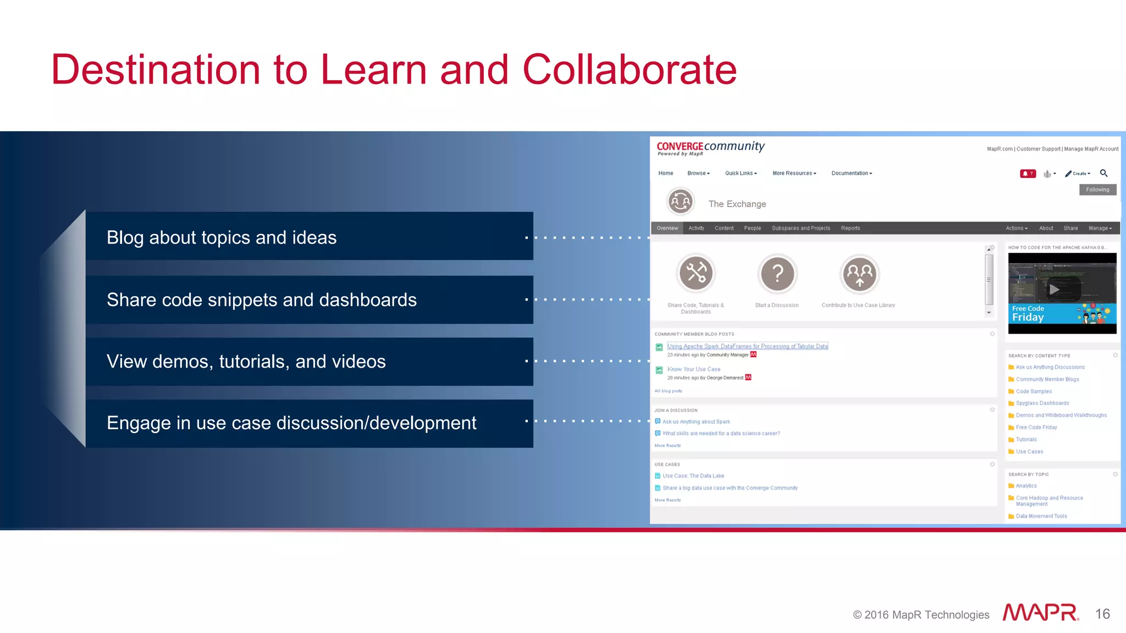1126x633 pixels.
Task: Click More Results under Join a Discussion
Action: pos(667,446)
